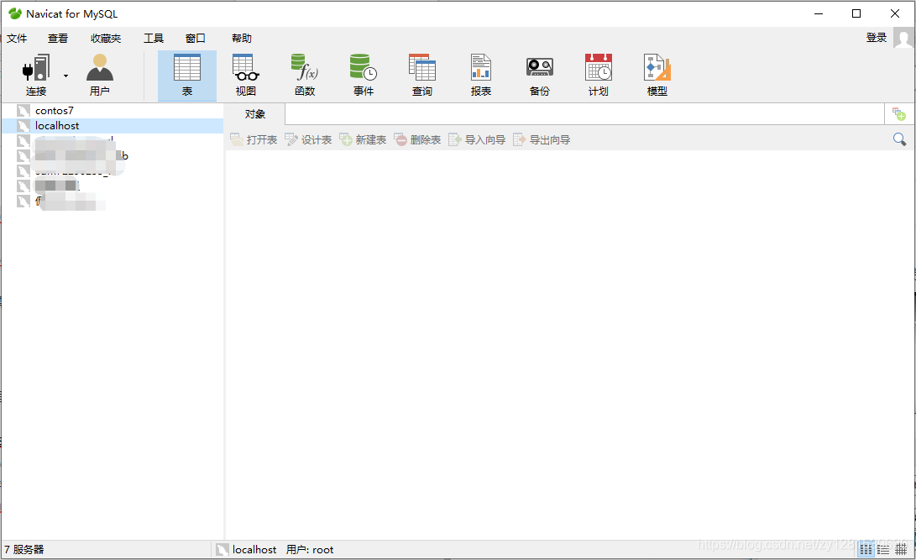Click the 登录 link at top right
This screenshot has width=916, height=560.
tap(875, 37)
